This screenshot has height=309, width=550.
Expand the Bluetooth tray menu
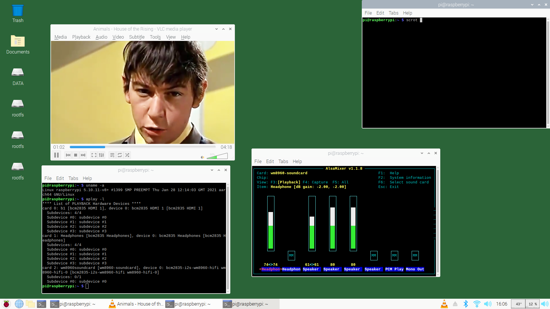(x=466, y=304)
